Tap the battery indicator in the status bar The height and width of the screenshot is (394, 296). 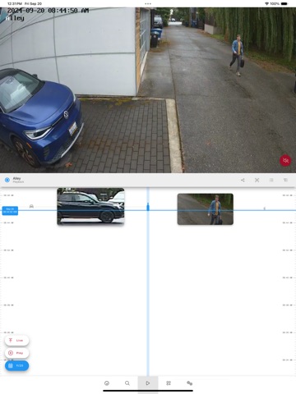[x=284, y=4]
